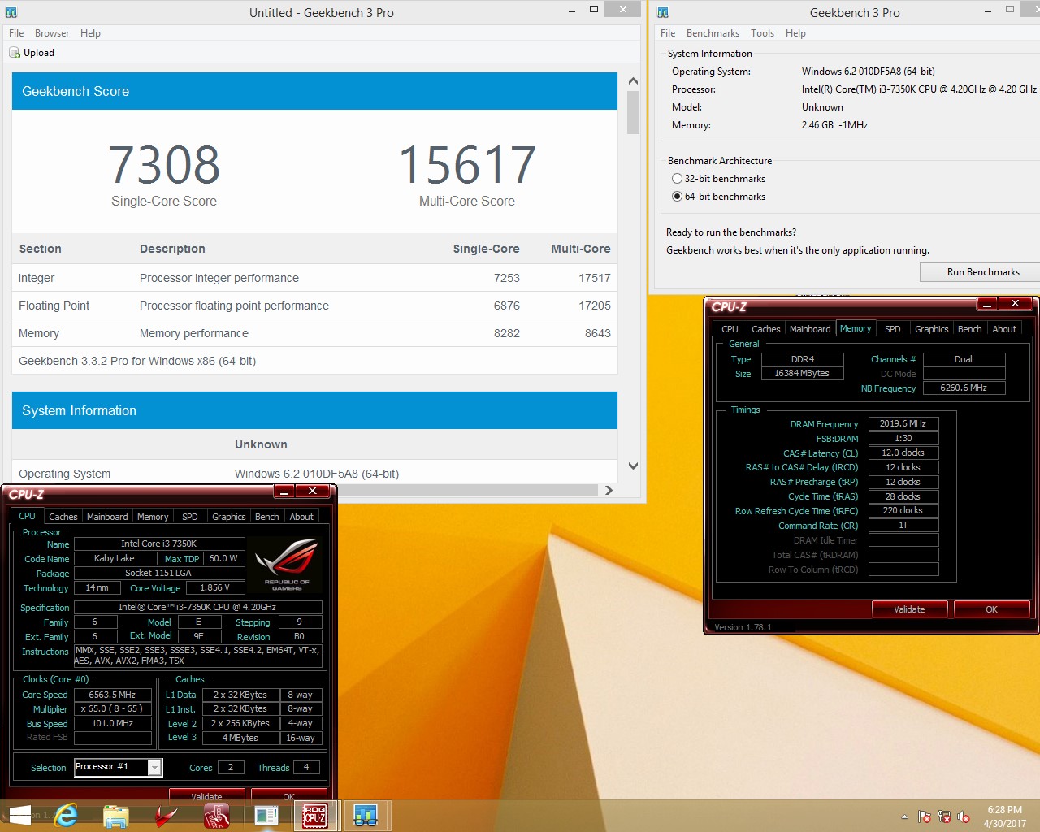
Task: Click Validate in the CPU-Z processor window
Action: pyautogui.click(x=207, y=795)
